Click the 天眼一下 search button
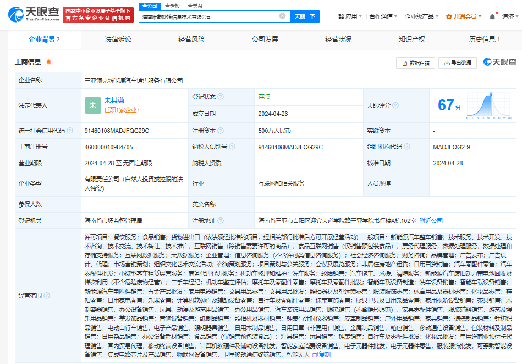 304,16
